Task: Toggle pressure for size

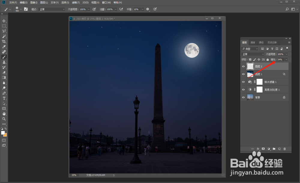Action: click(155, 9)
